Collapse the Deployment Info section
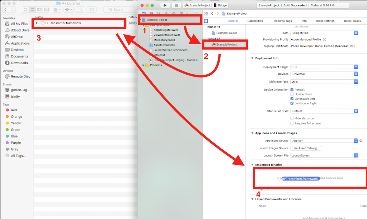Screen dimensions: 367x219 pos(252,58)
